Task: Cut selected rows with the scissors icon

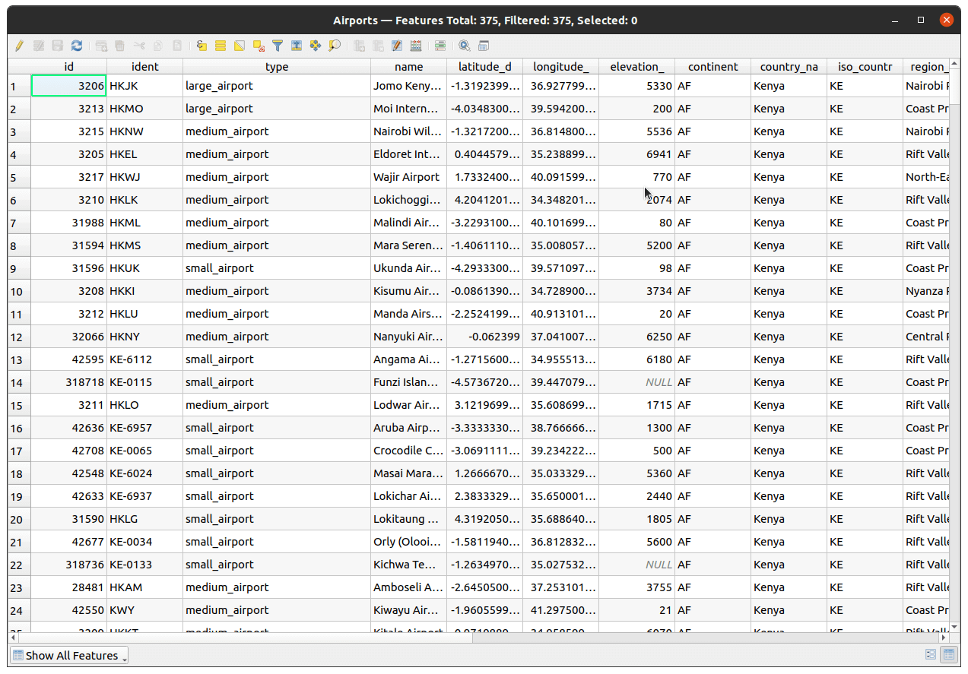Action: (x=139, y=46)
